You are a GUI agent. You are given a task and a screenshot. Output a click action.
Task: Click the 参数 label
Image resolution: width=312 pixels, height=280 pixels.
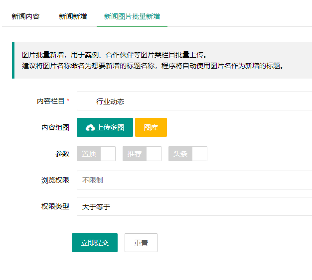62,154
